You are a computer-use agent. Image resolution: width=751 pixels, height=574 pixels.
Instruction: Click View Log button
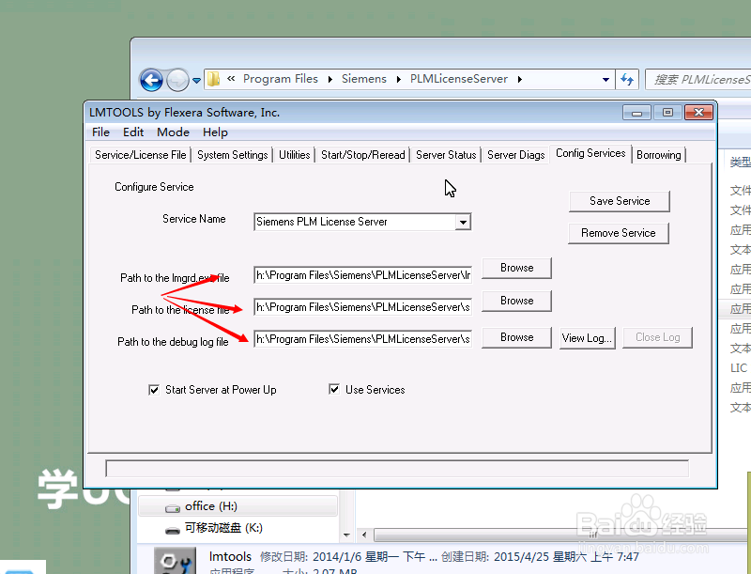[588, 338]
